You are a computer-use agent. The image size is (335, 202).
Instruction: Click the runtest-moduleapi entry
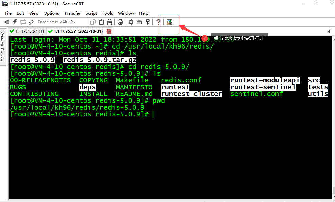click(265, 80)
